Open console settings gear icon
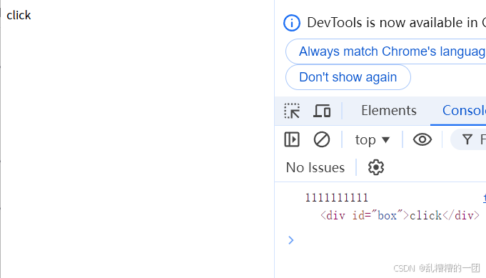Screen dimensions: 486x278 [x=376, y=167]
